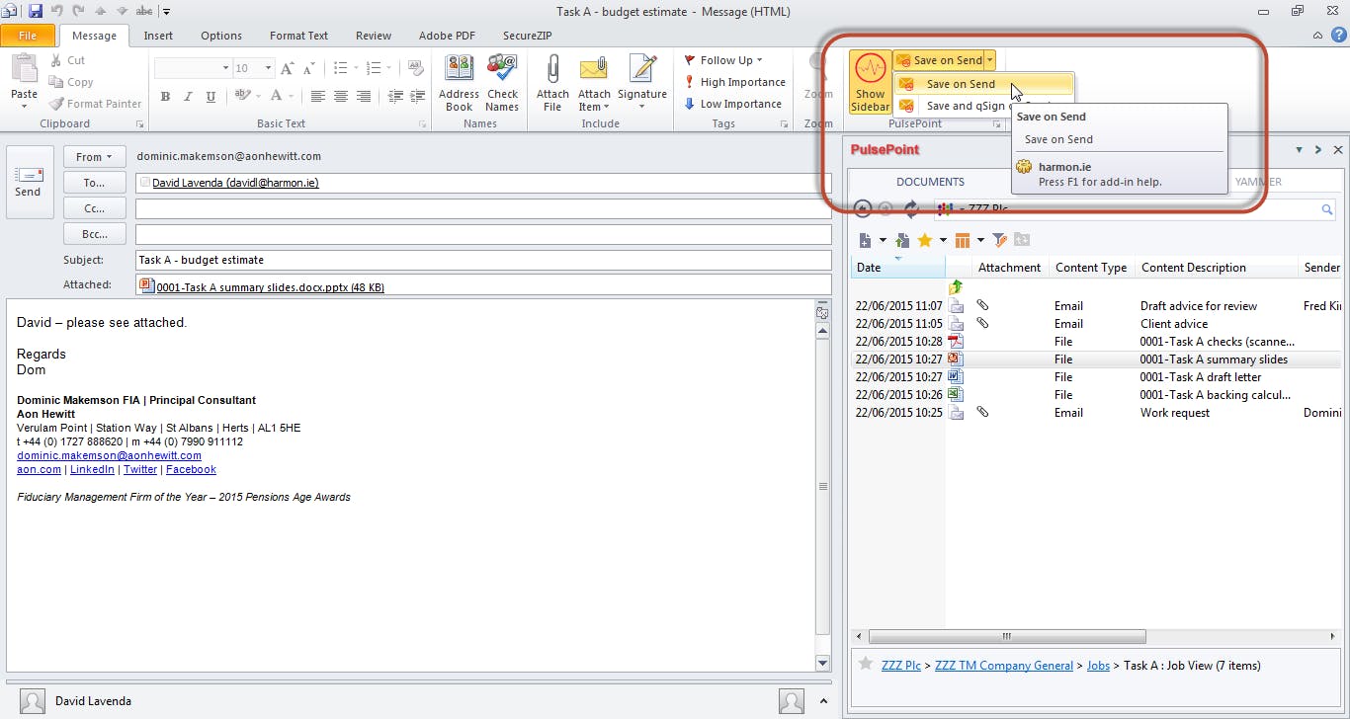Click the Shrink Font icon
Screen dimensions: 1350x719
pyautogui.click(x=308, y=68)
